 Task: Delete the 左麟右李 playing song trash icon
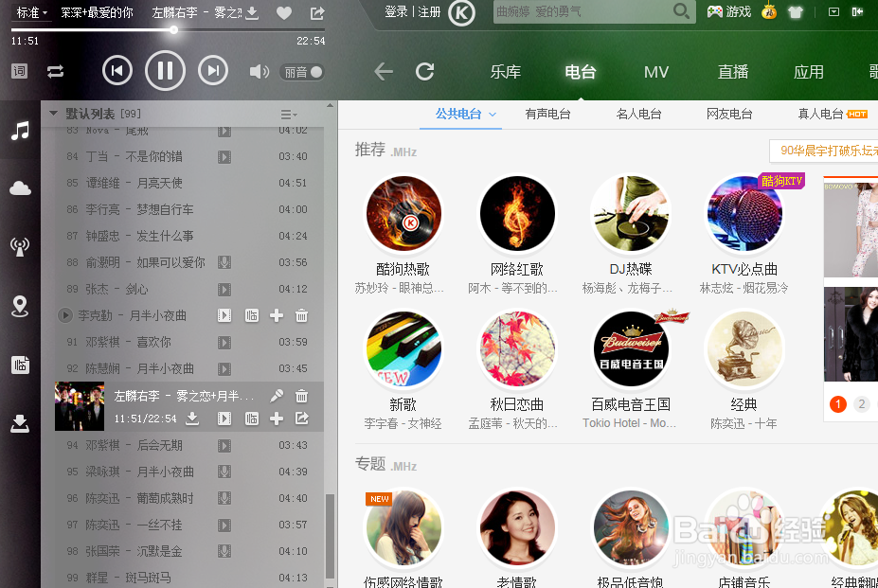(301, 397)
